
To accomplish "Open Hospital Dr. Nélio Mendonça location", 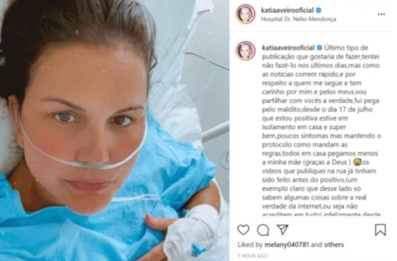I will click(x=298, y=19).
